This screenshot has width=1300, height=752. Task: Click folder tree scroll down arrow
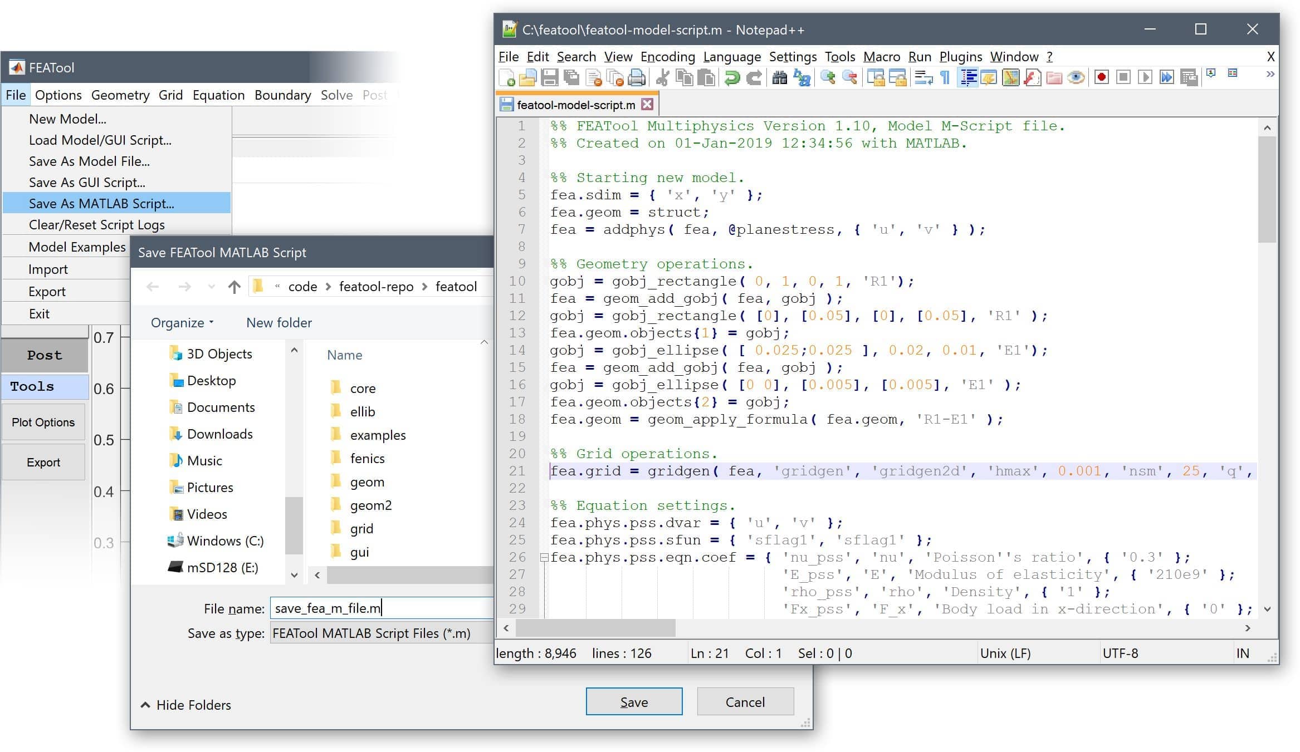coord(295,575)
